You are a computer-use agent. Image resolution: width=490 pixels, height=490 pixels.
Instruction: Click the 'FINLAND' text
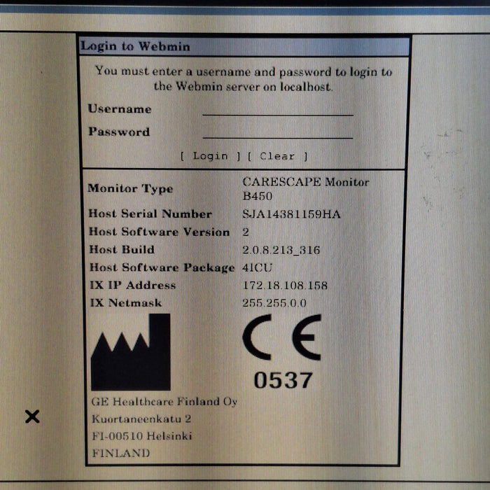[x=121, y=453]
